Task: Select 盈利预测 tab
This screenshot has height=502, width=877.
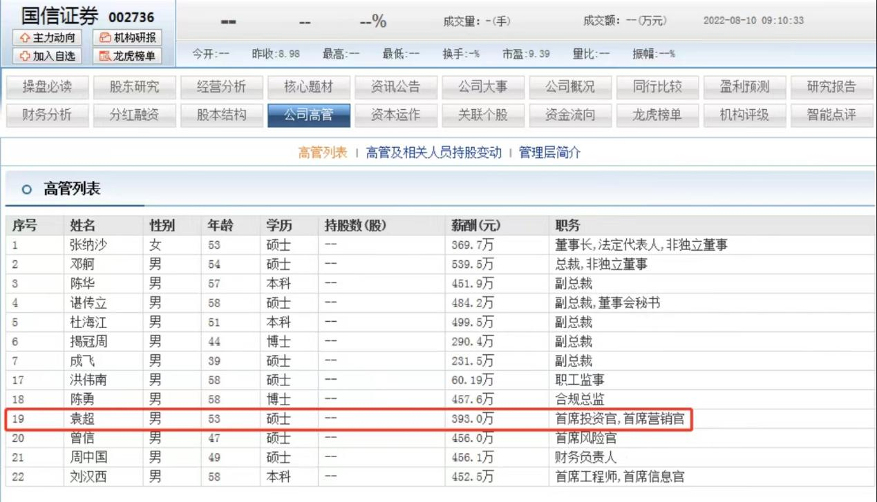Action: pos(744,87)
